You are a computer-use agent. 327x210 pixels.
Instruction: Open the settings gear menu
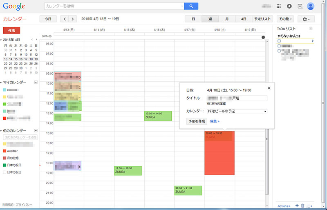pyautogui.click(x=306, y=19)
